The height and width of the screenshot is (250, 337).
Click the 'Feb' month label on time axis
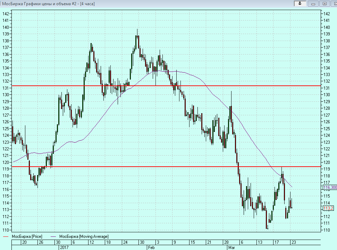[151, 248]
